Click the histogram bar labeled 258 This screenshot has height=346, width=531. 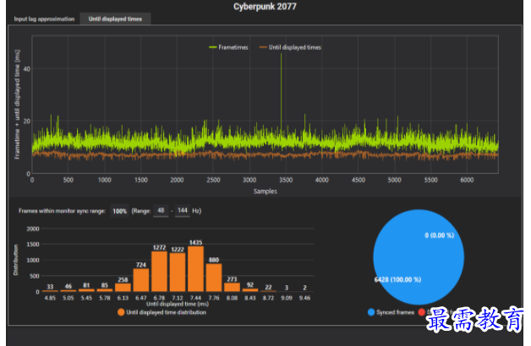[123, 287]
